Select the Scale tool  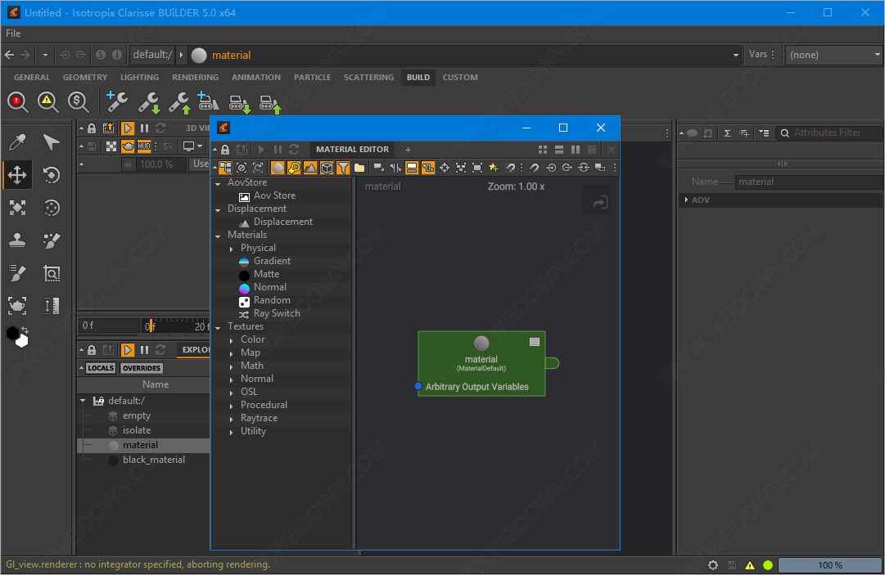[17, 208]
